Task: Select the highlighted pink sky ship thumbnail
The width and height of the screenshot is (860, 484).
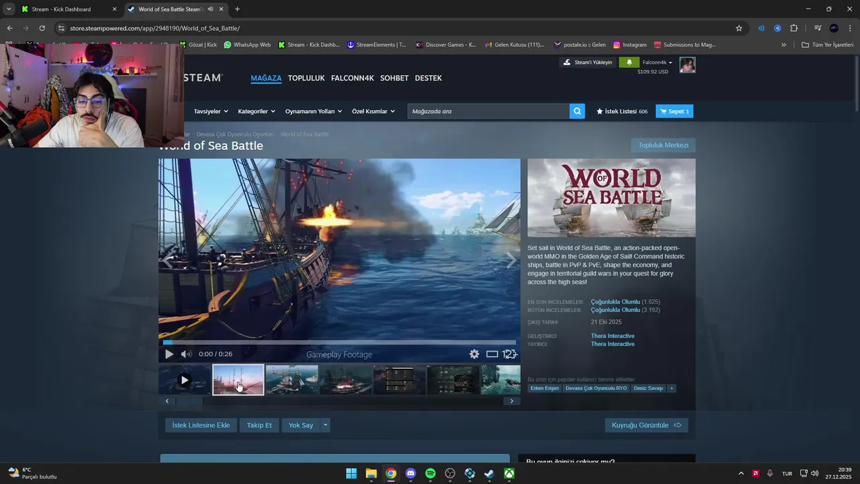Action: click(239, 380)
